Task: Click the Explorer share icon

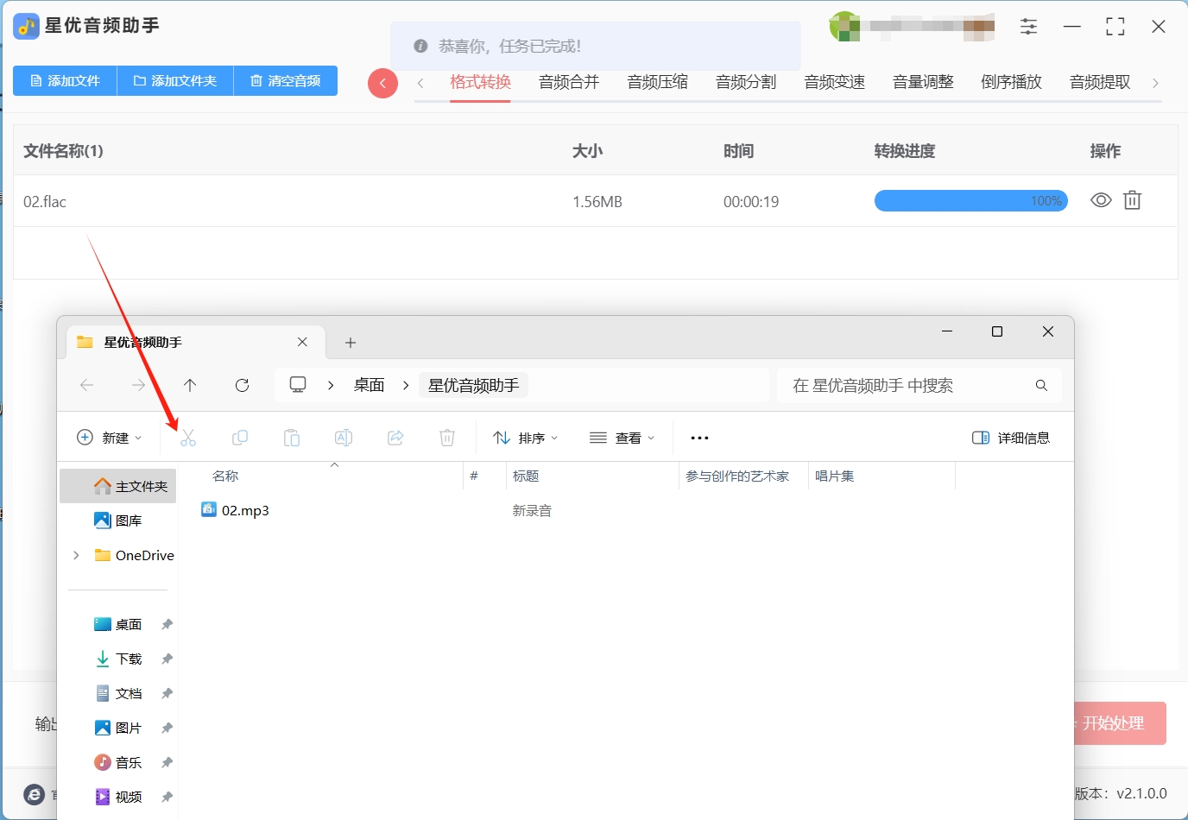Action: [x=395, y=438]
